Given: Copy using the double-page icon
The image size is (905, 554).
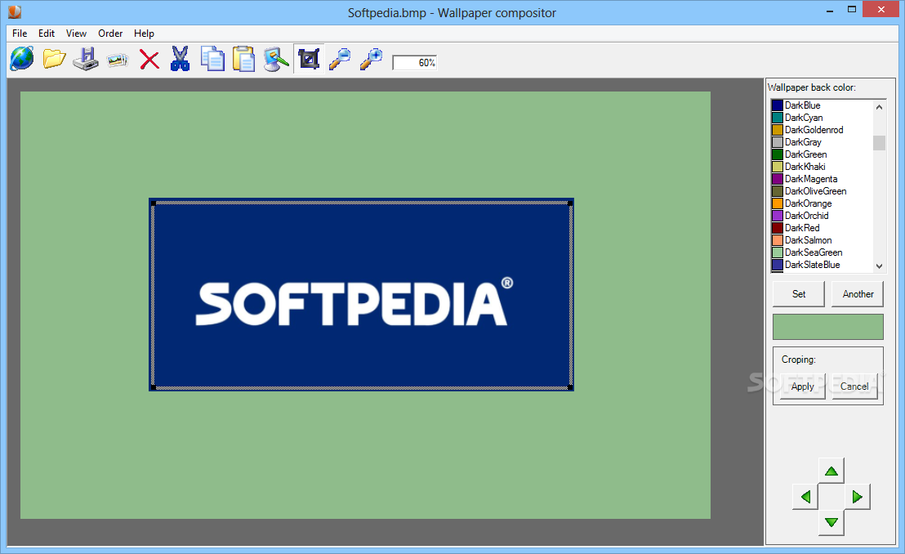Looking at the screenshot, I should coord(212,59).
